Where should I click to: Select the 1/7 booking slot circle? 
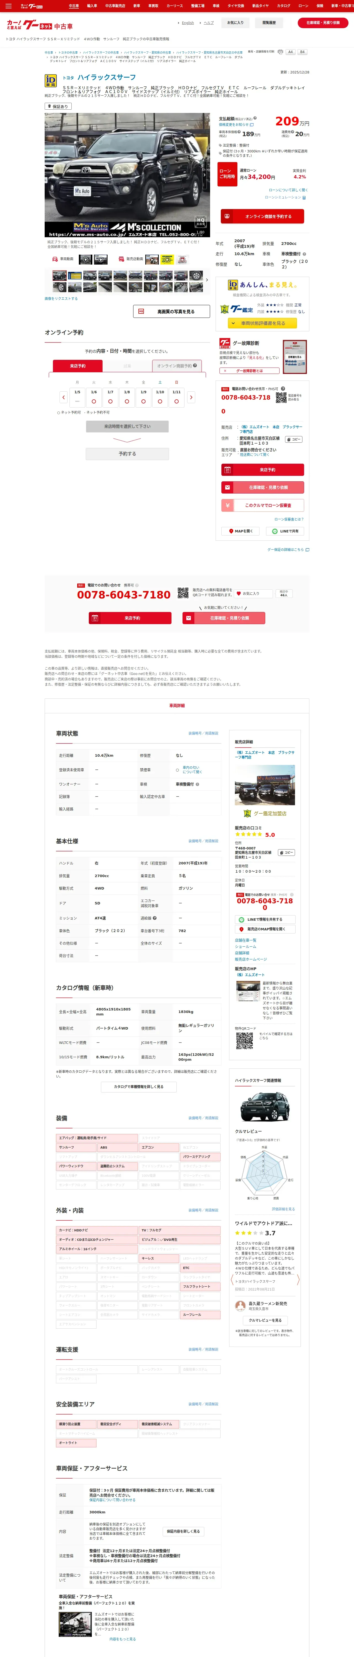pos(111,401)
